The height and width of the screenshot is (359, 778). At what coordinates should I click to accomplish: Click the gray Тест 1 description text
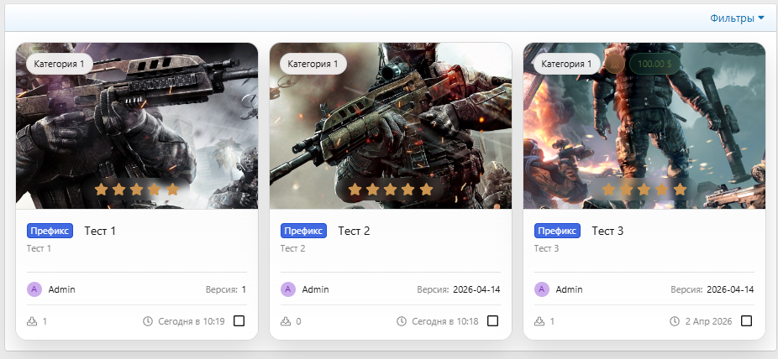[x=39, y=248]
